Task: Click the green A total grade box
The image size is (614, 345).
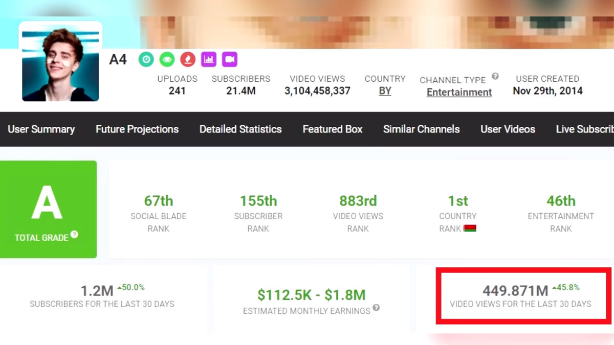Action: [x=48, y=209]
